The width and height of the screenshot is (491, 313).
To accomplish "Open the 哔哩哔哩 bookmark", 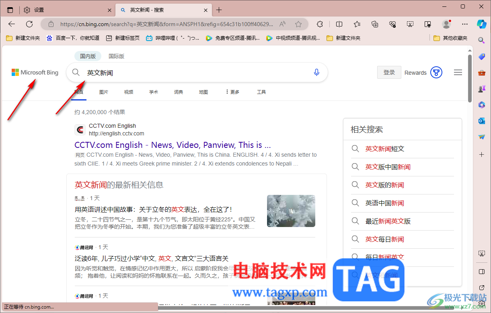I will click(173, 38).
